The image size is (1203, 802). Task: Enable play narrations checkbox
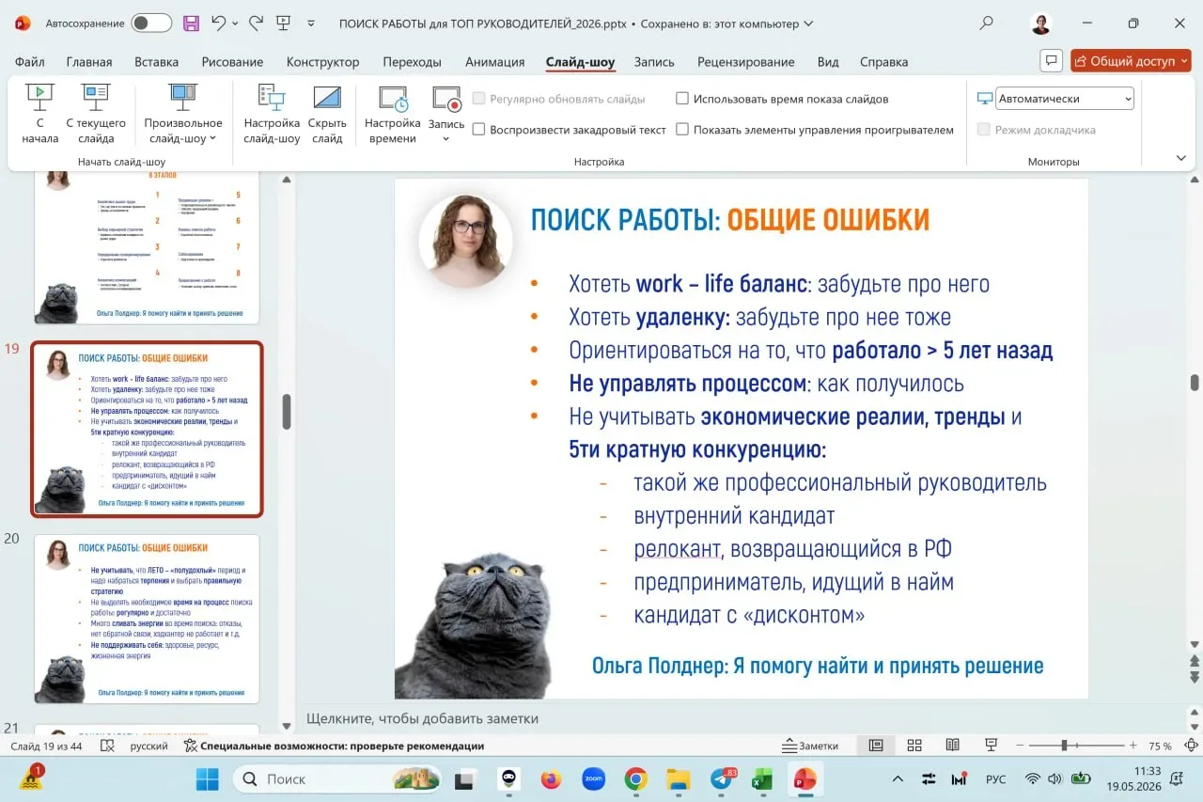(x=478, y=130)
